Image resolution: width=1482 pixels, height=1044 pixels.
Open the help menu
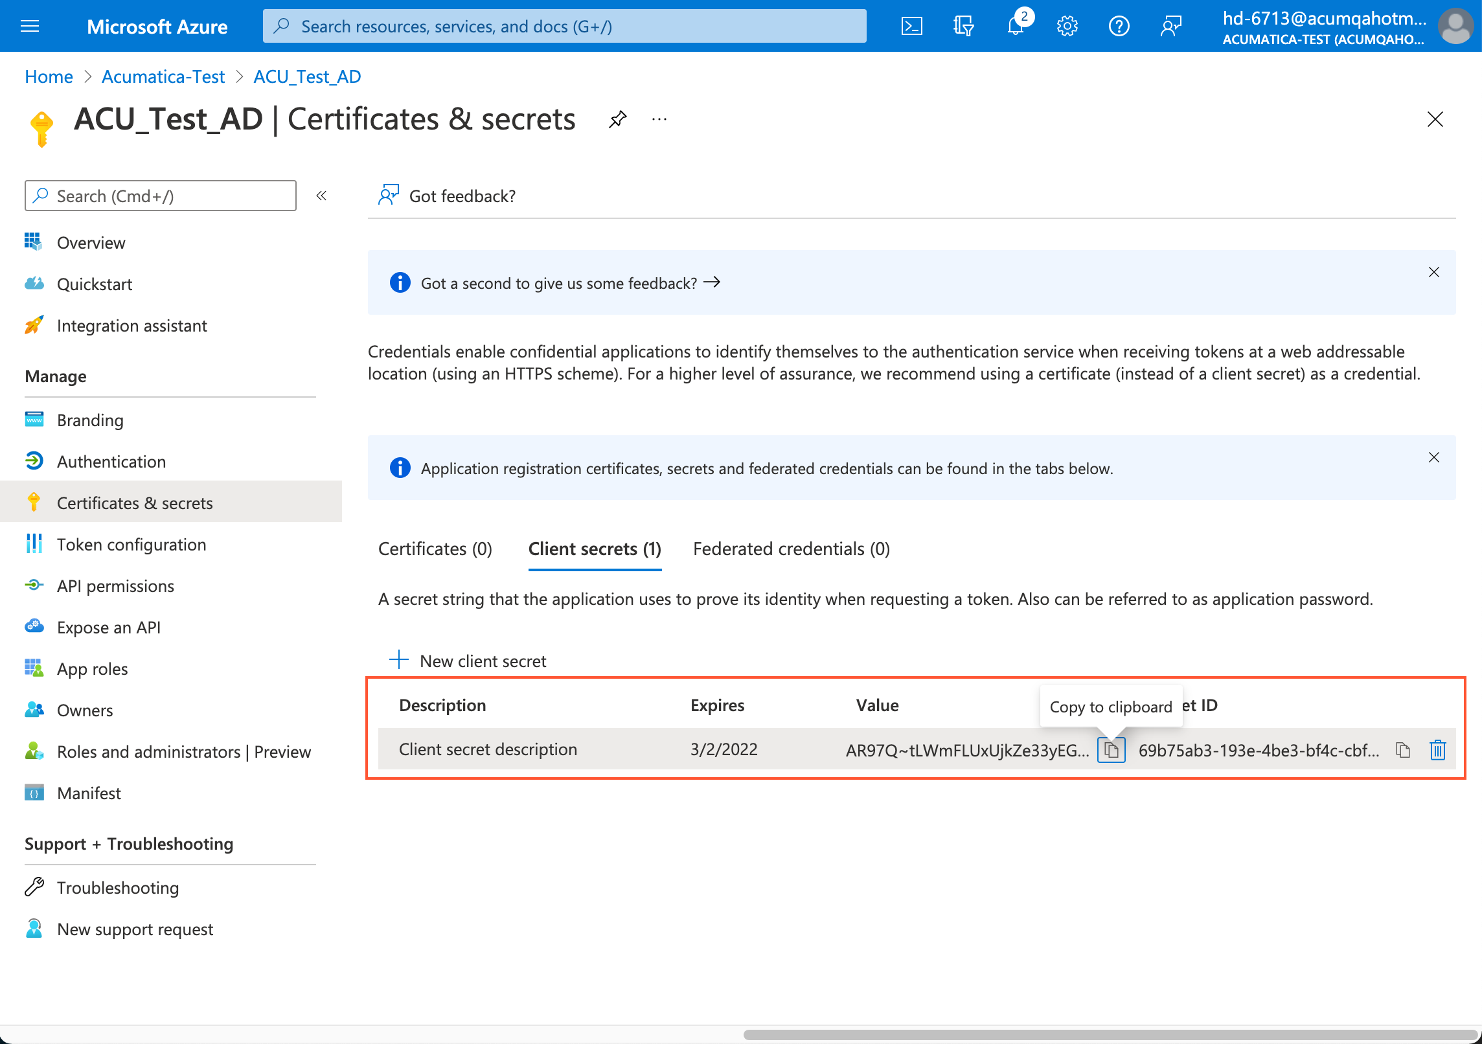point(1119,26)
